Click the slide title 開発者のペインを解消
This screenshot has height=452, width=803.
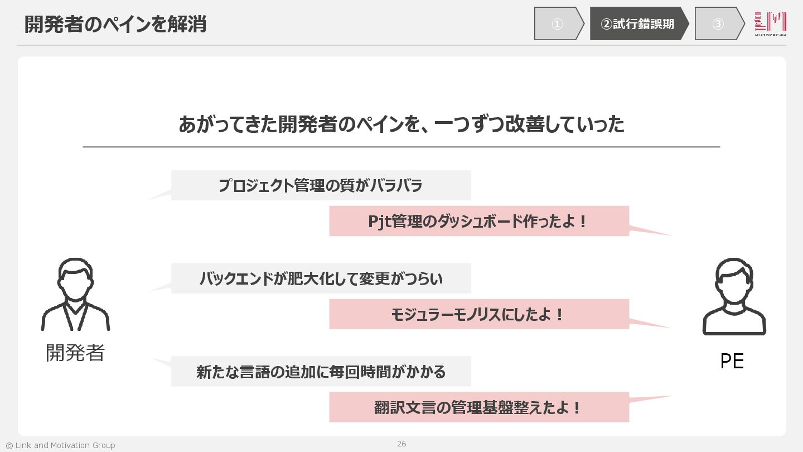(115, 24)
